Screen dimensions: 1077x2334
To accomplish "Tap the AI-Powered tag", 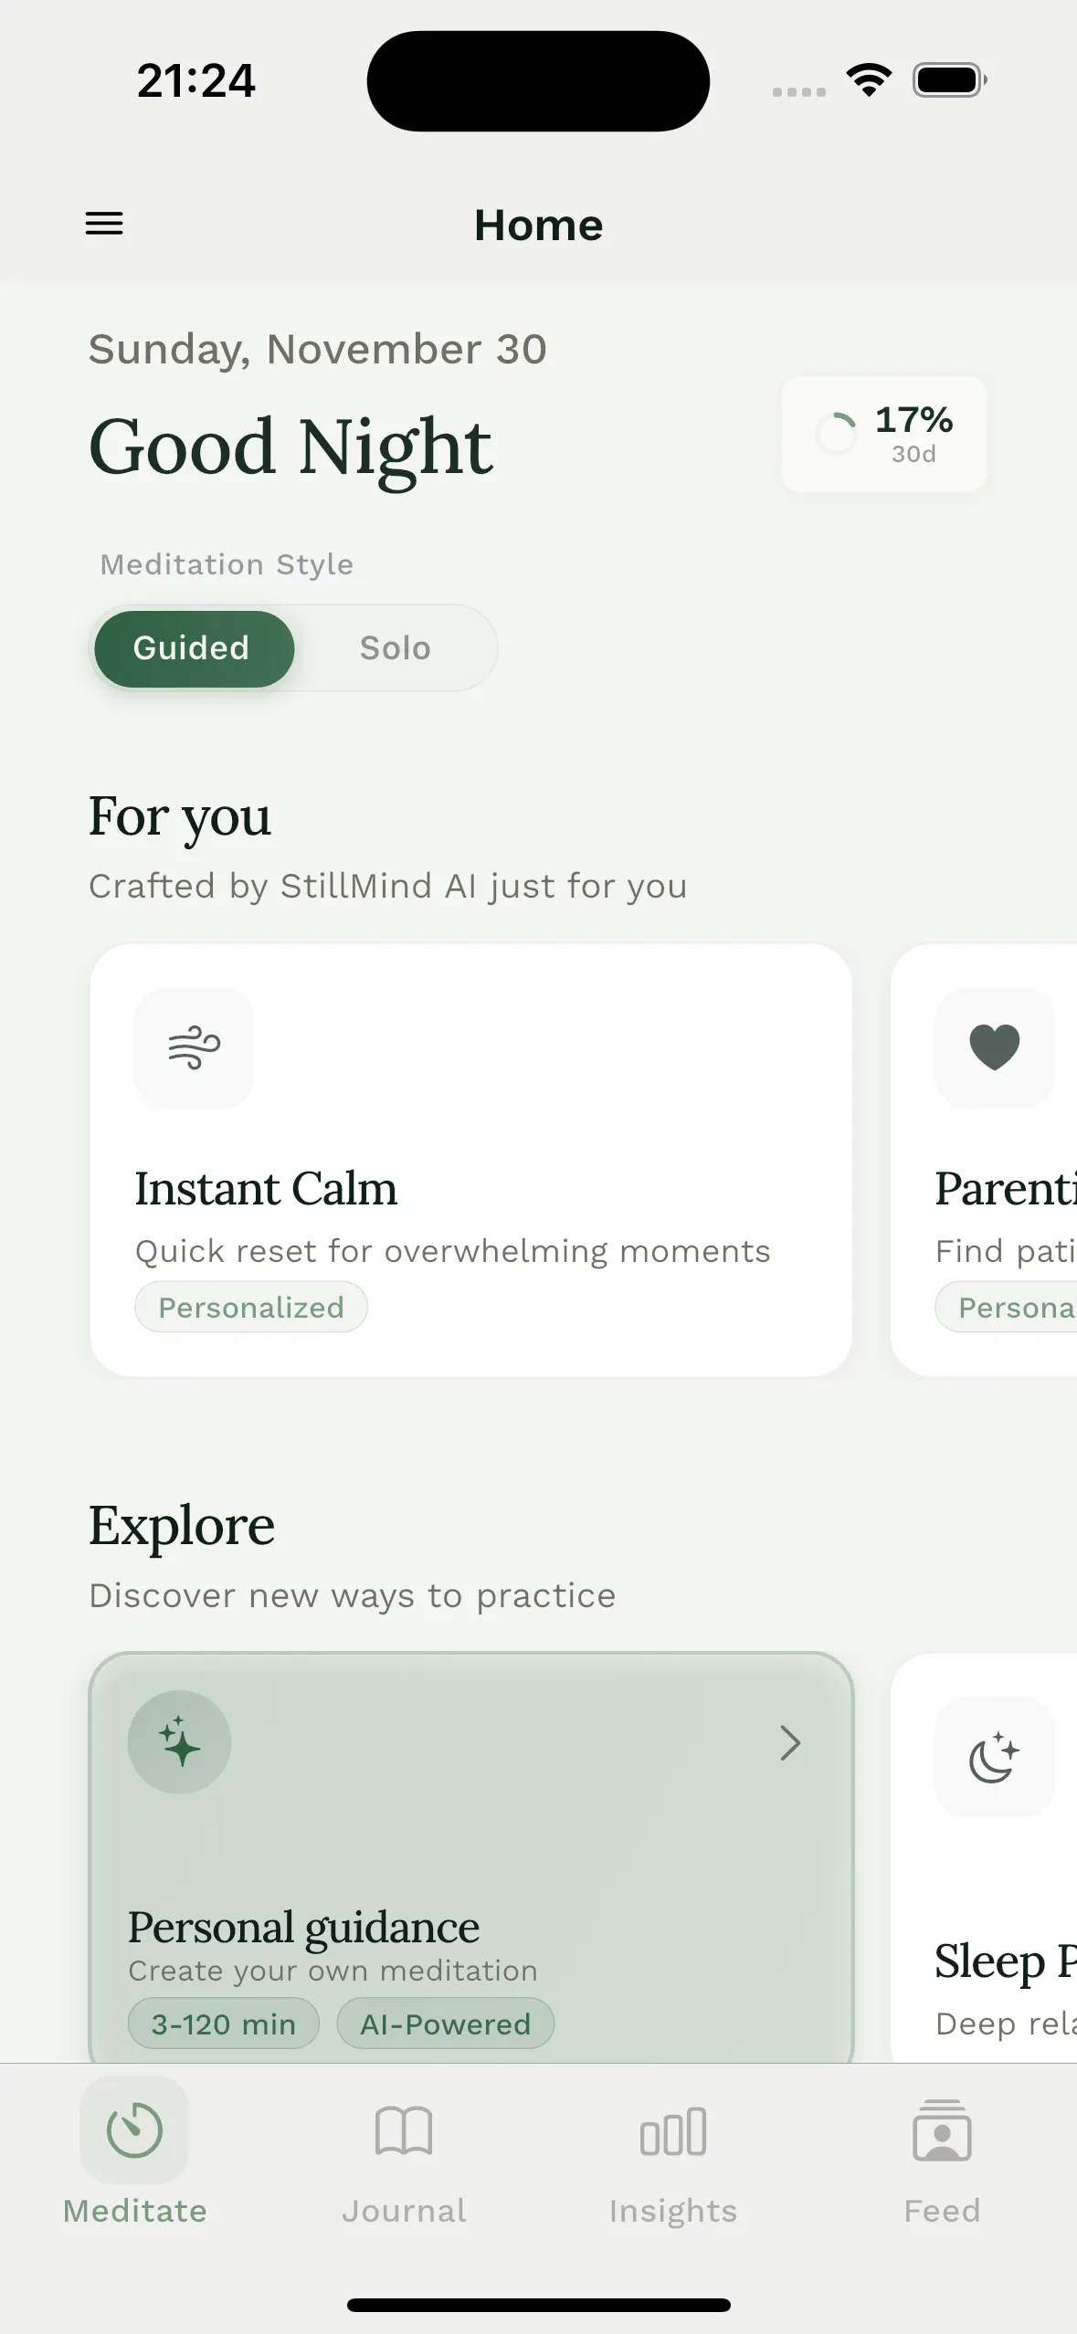I will (x=445, y=2023).
